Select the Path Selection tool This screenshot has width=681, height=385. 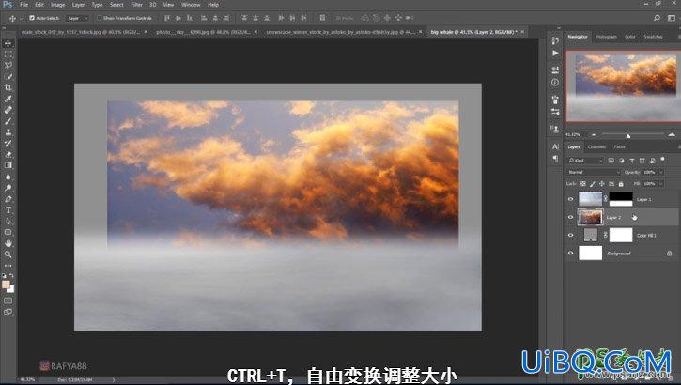8,221
